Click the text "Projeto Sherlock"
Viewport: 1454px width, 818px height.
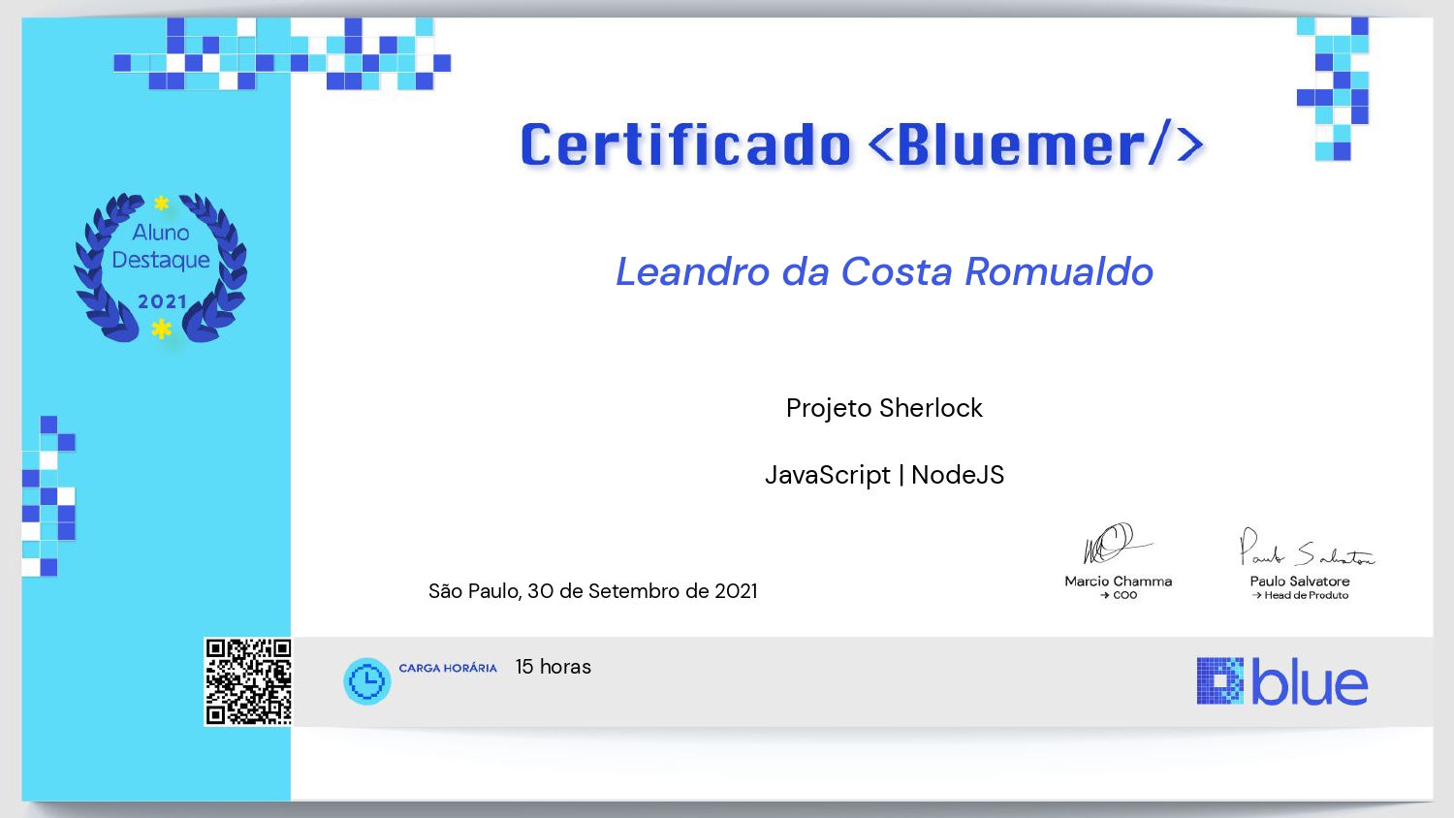coord(884,408)
